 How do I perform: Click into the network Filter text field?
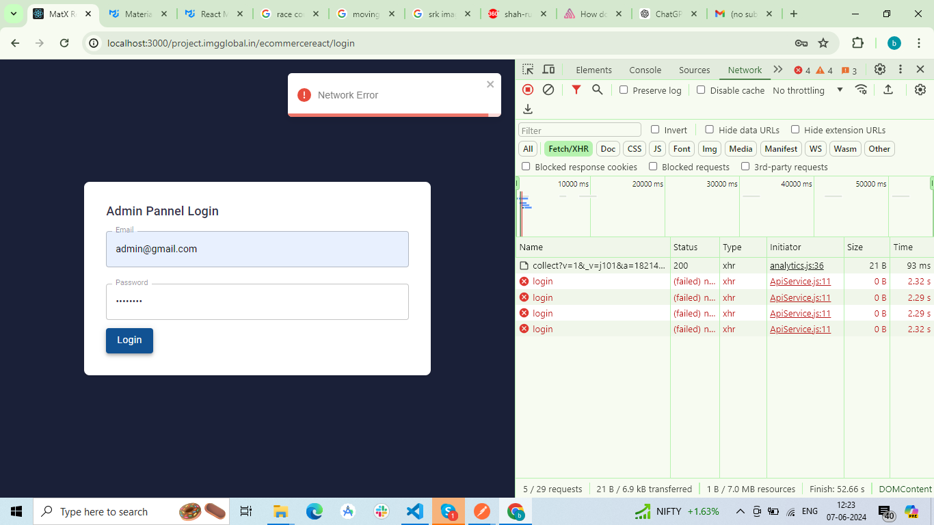click(579, 130)
